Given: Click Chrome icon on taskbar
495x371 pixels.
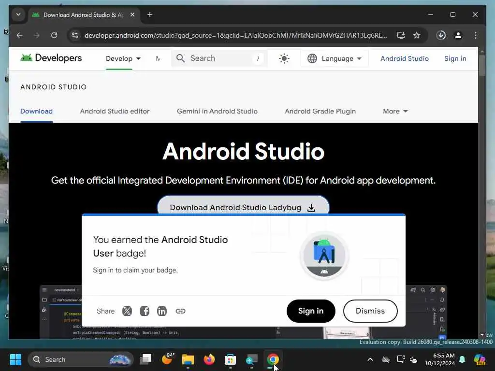Looking at the screenshot, I should pos(273,359).
